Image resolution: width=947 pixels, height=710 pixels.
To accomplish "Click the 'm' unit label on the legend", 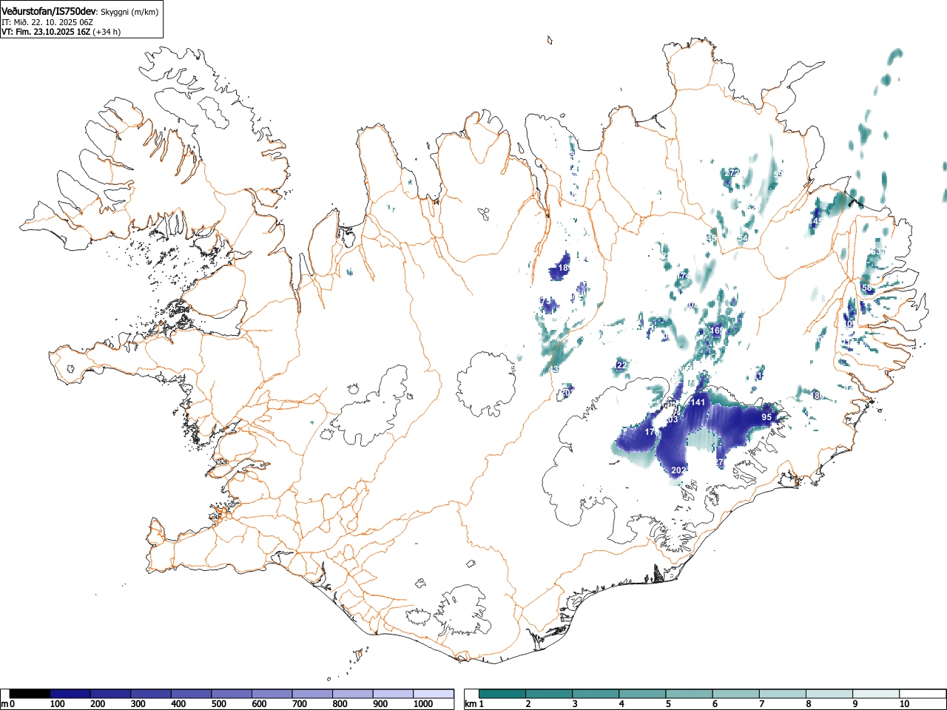I will (x=4, y=704).
